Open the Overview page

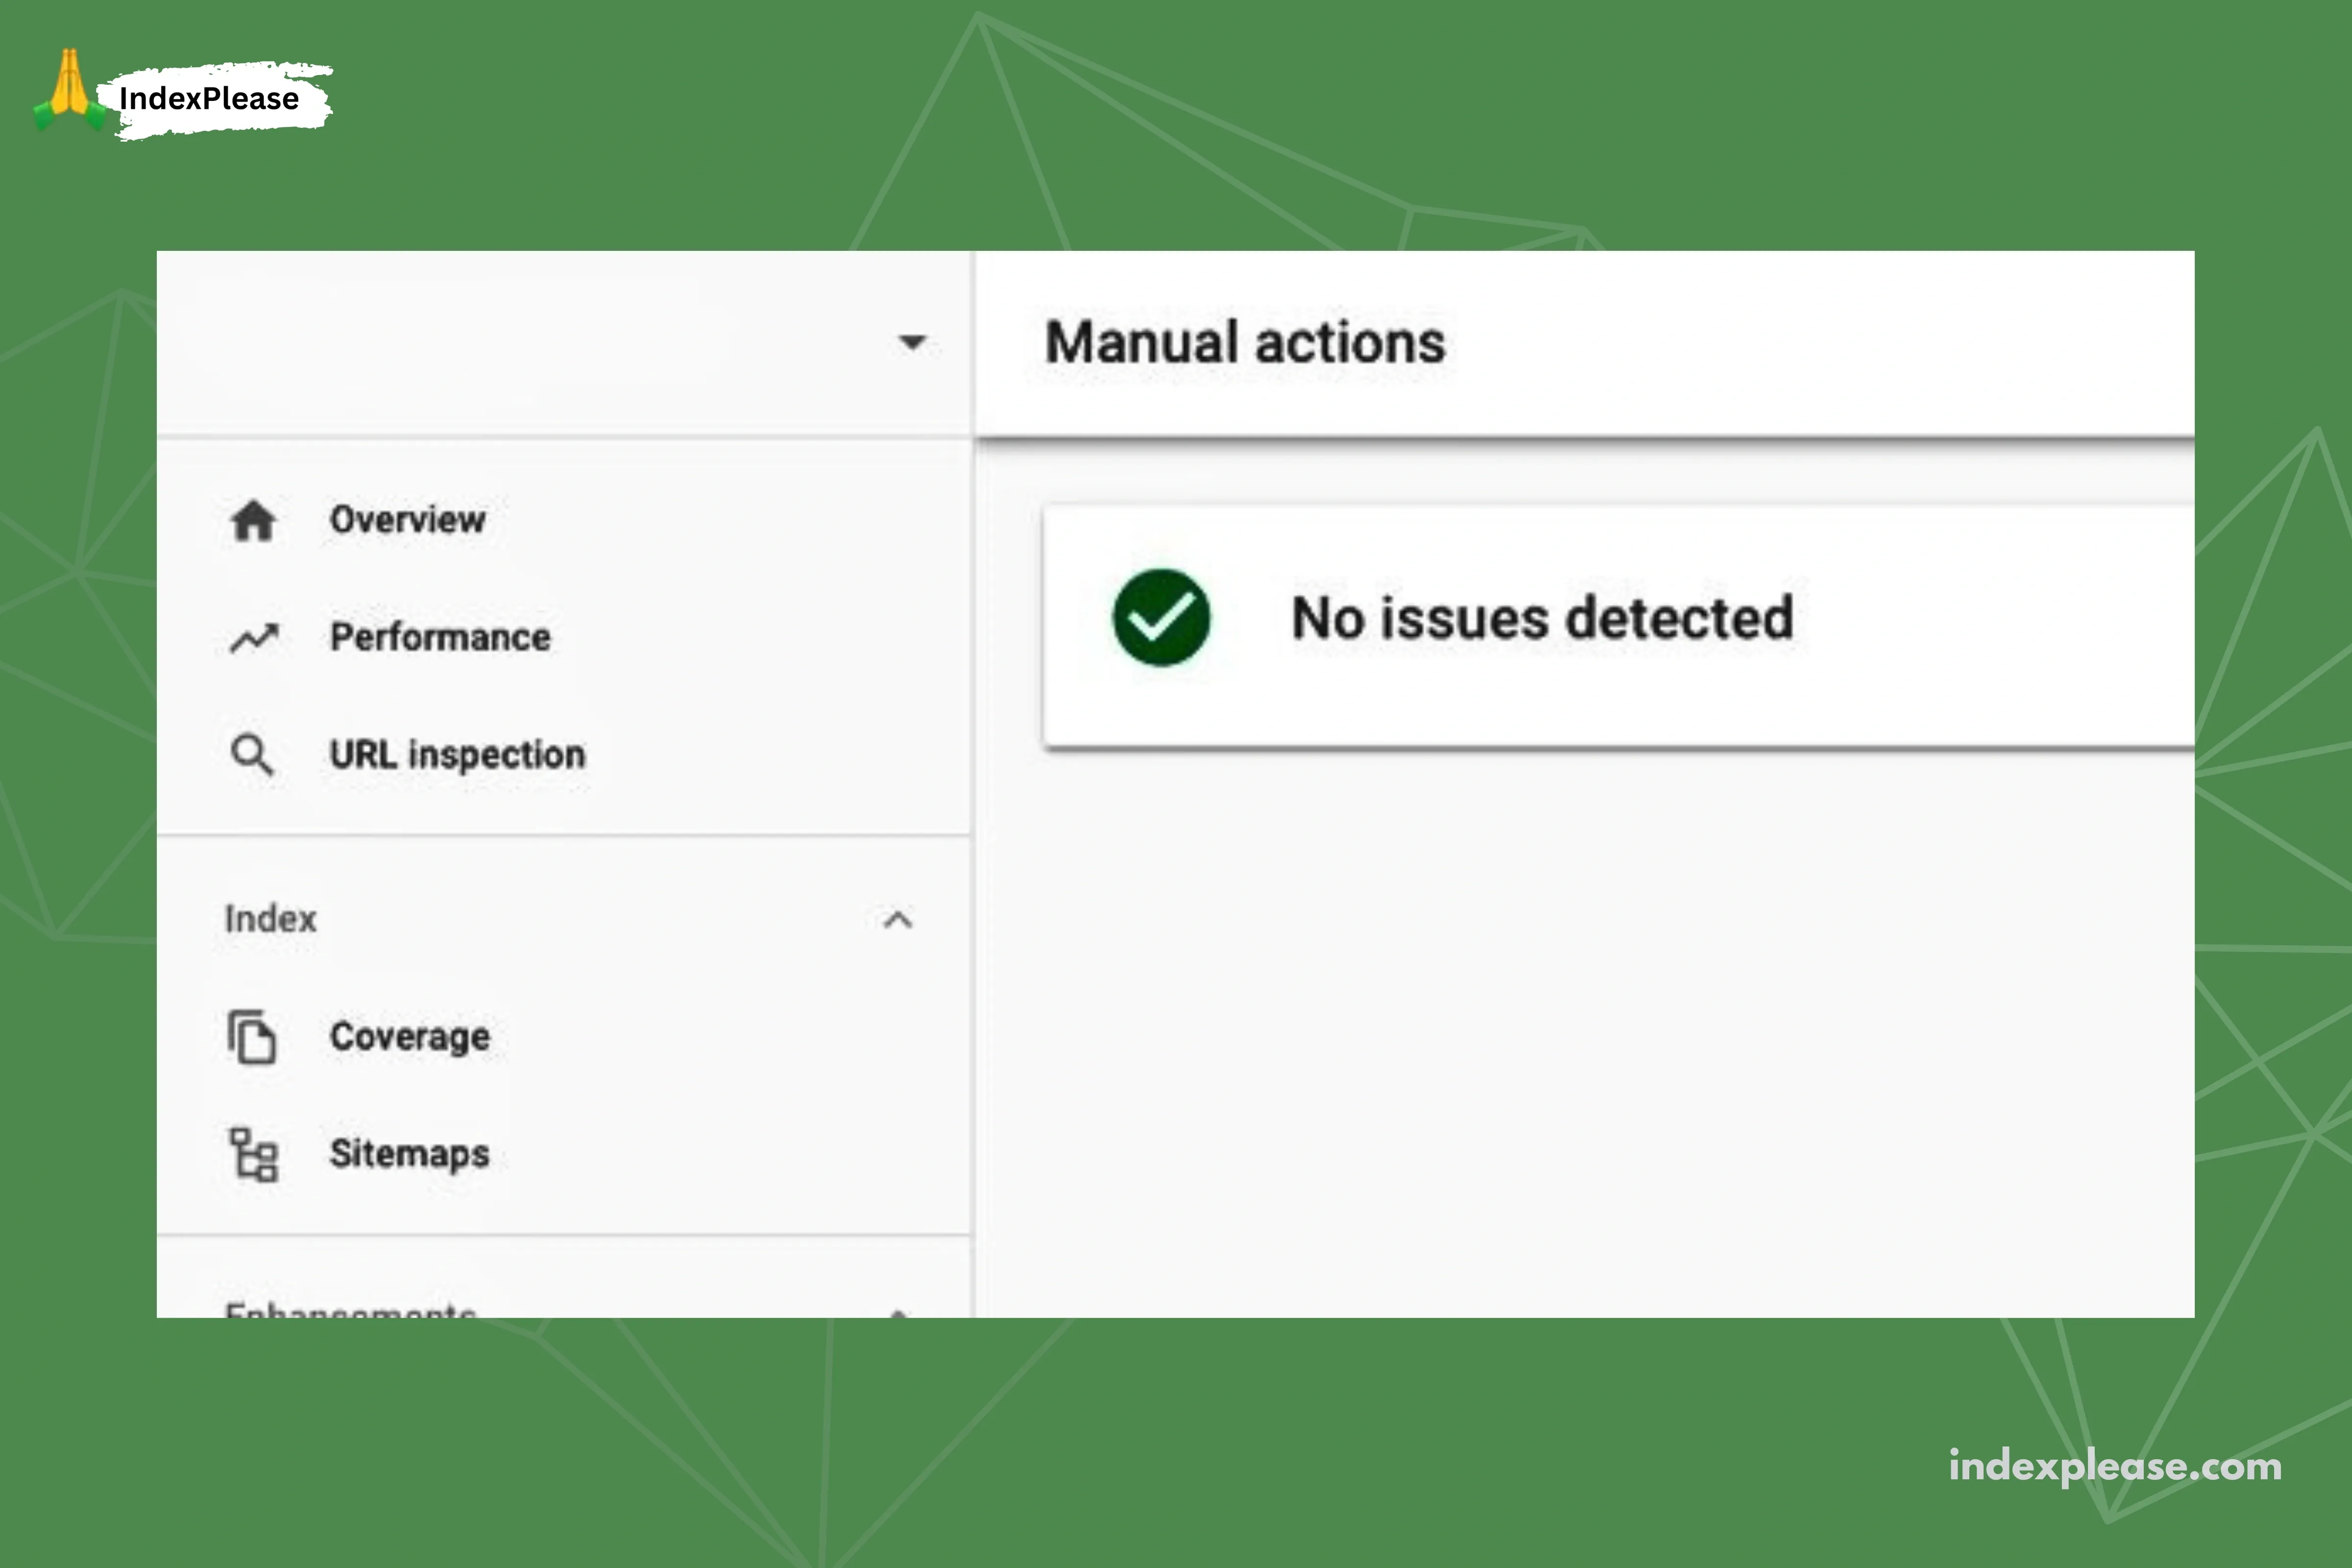click(x=406, y=520)
